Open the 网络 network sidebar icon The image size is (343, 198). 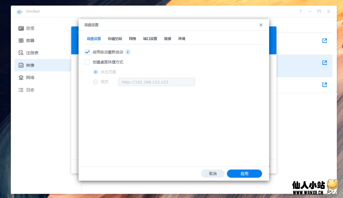pos(21,78)
